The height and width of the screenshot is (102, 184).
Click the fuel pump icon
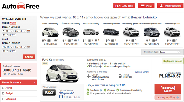coord(120,76)
